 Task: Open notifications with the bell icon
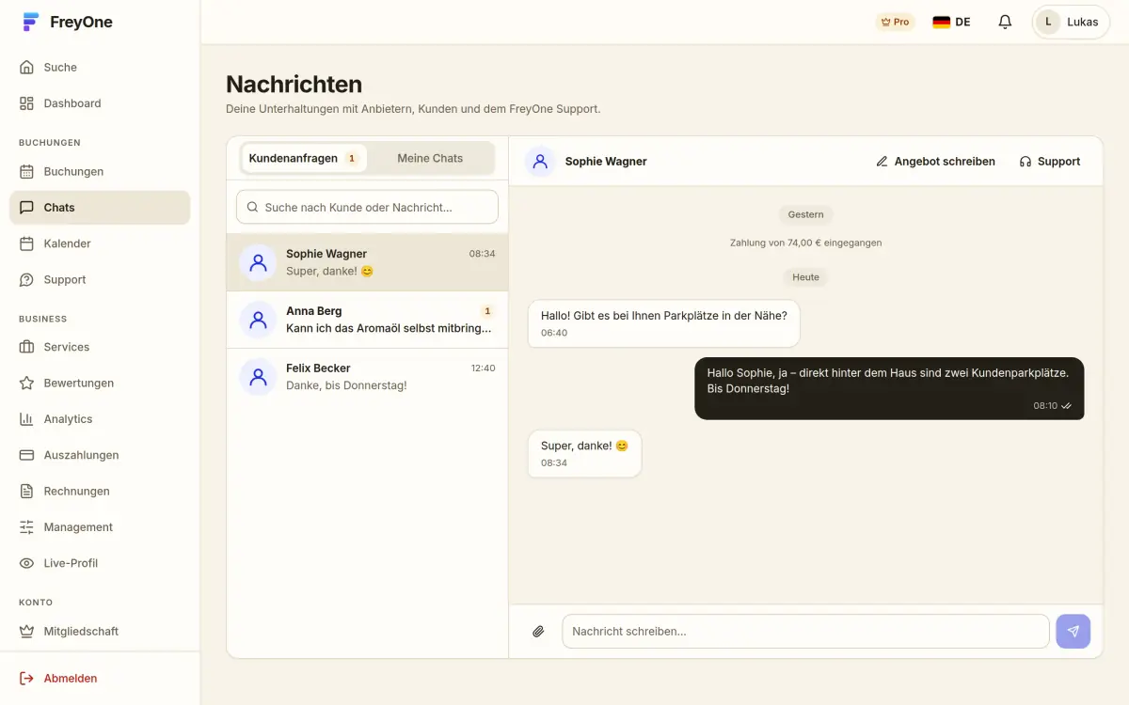click(x=1005, y=22)
